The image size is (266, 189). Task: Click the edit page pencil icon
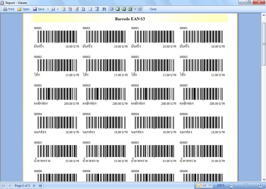coord(77,9)
